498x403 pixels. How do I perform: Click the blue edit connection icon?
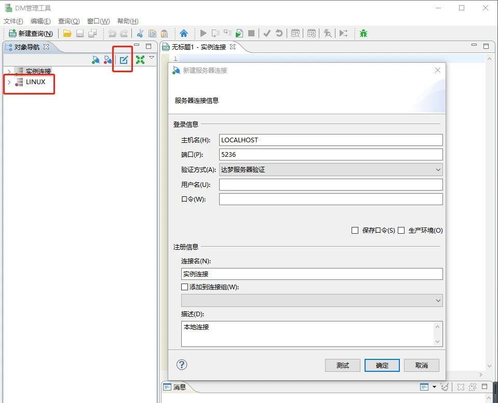(x=124, y=60)
